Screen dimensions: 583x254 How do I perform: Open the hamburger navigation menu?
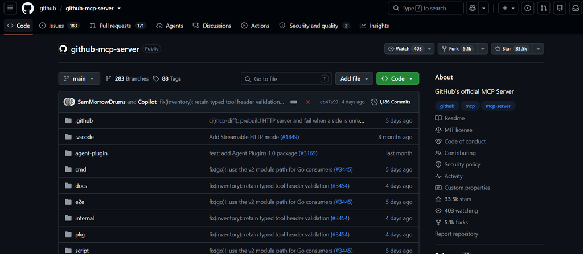click(x=10, y=8)
